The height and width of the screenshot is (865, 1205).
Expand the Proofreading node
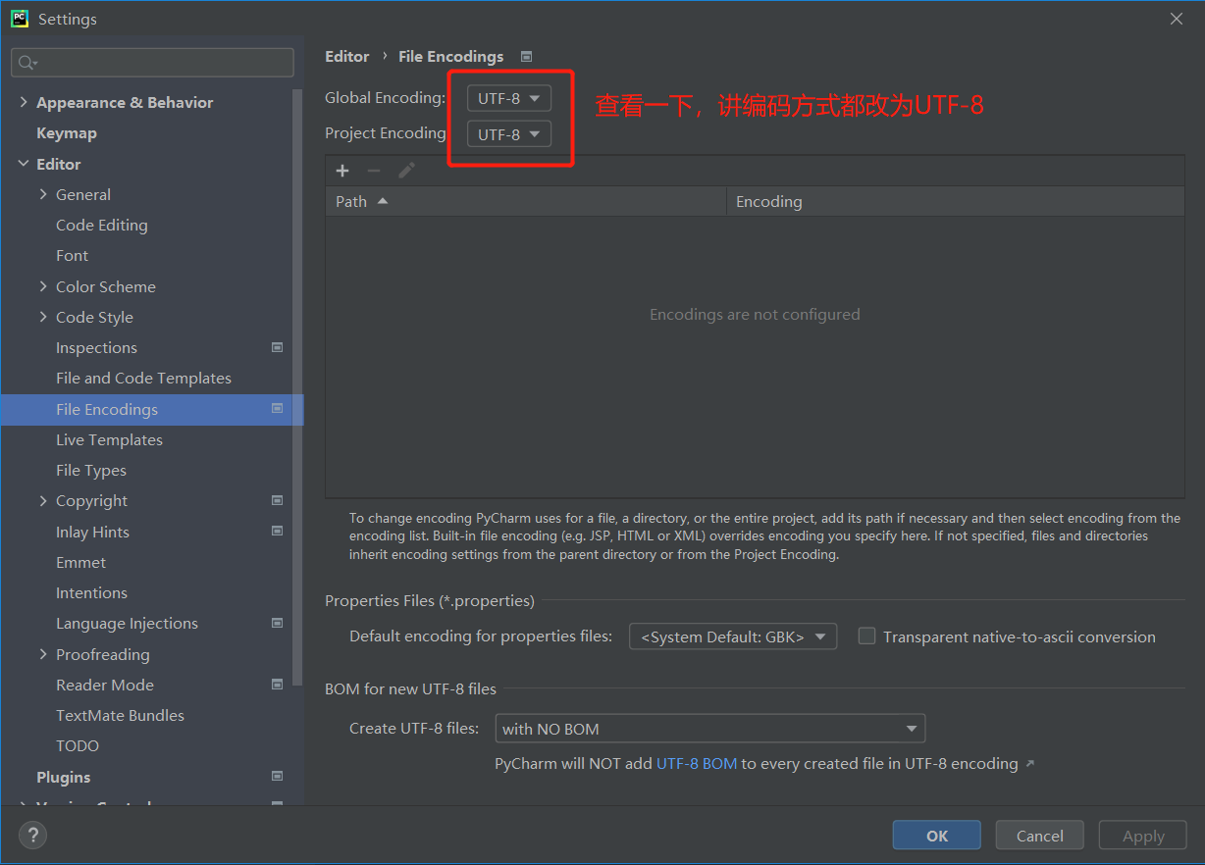tap(43, 654)
